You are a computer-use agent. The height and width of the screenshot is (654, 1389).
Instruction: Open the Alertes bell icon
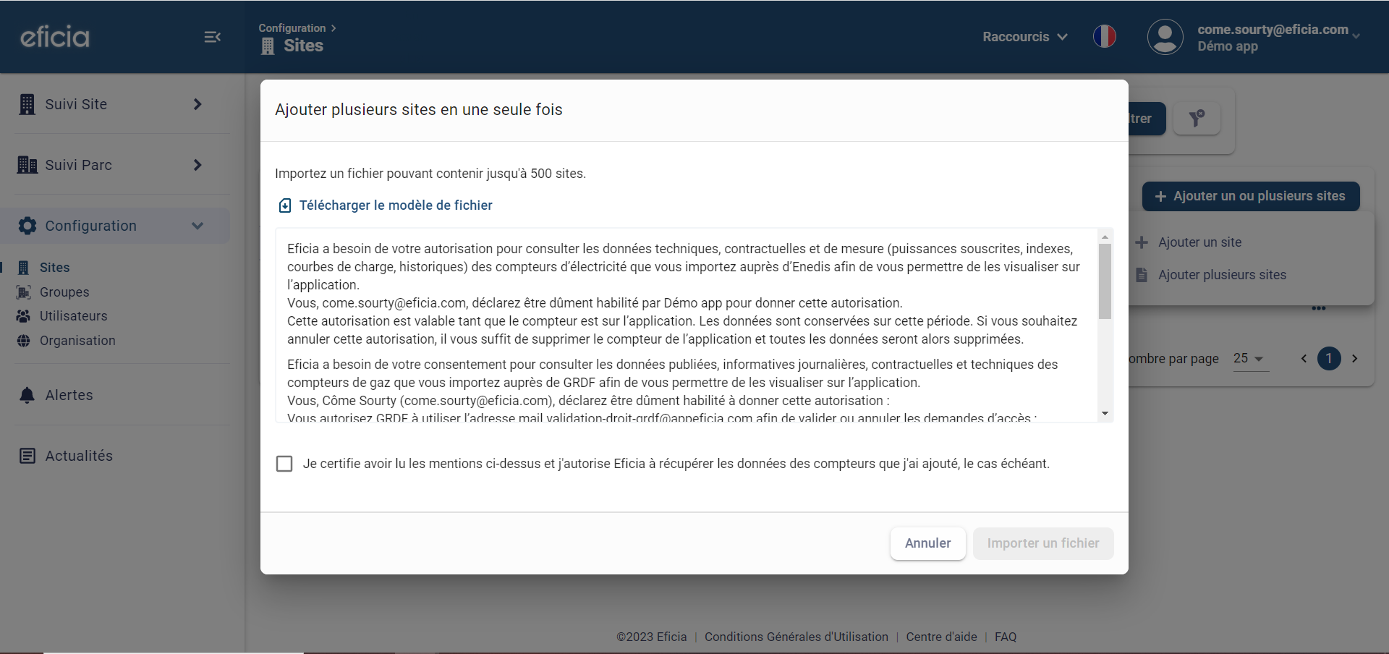(x=27, y=395)
